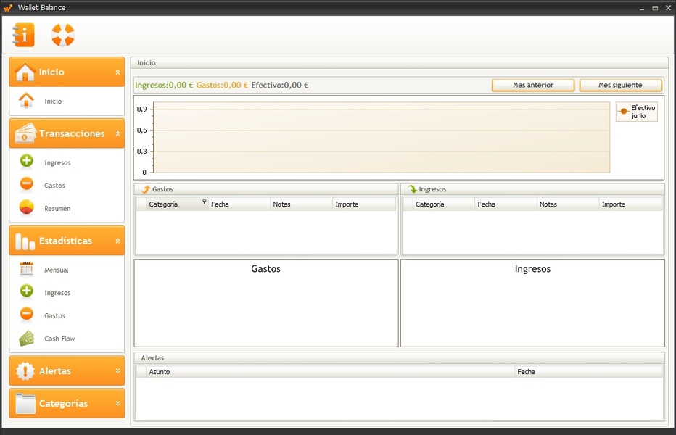The height and width of the screenshot is (435, 676).
Task: Open Mensual calendar statistics
Action: pos(56,270)
